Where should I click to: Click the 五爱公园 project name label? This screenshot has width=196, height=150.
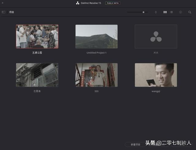pyautogui.click(x=37, y=53)
